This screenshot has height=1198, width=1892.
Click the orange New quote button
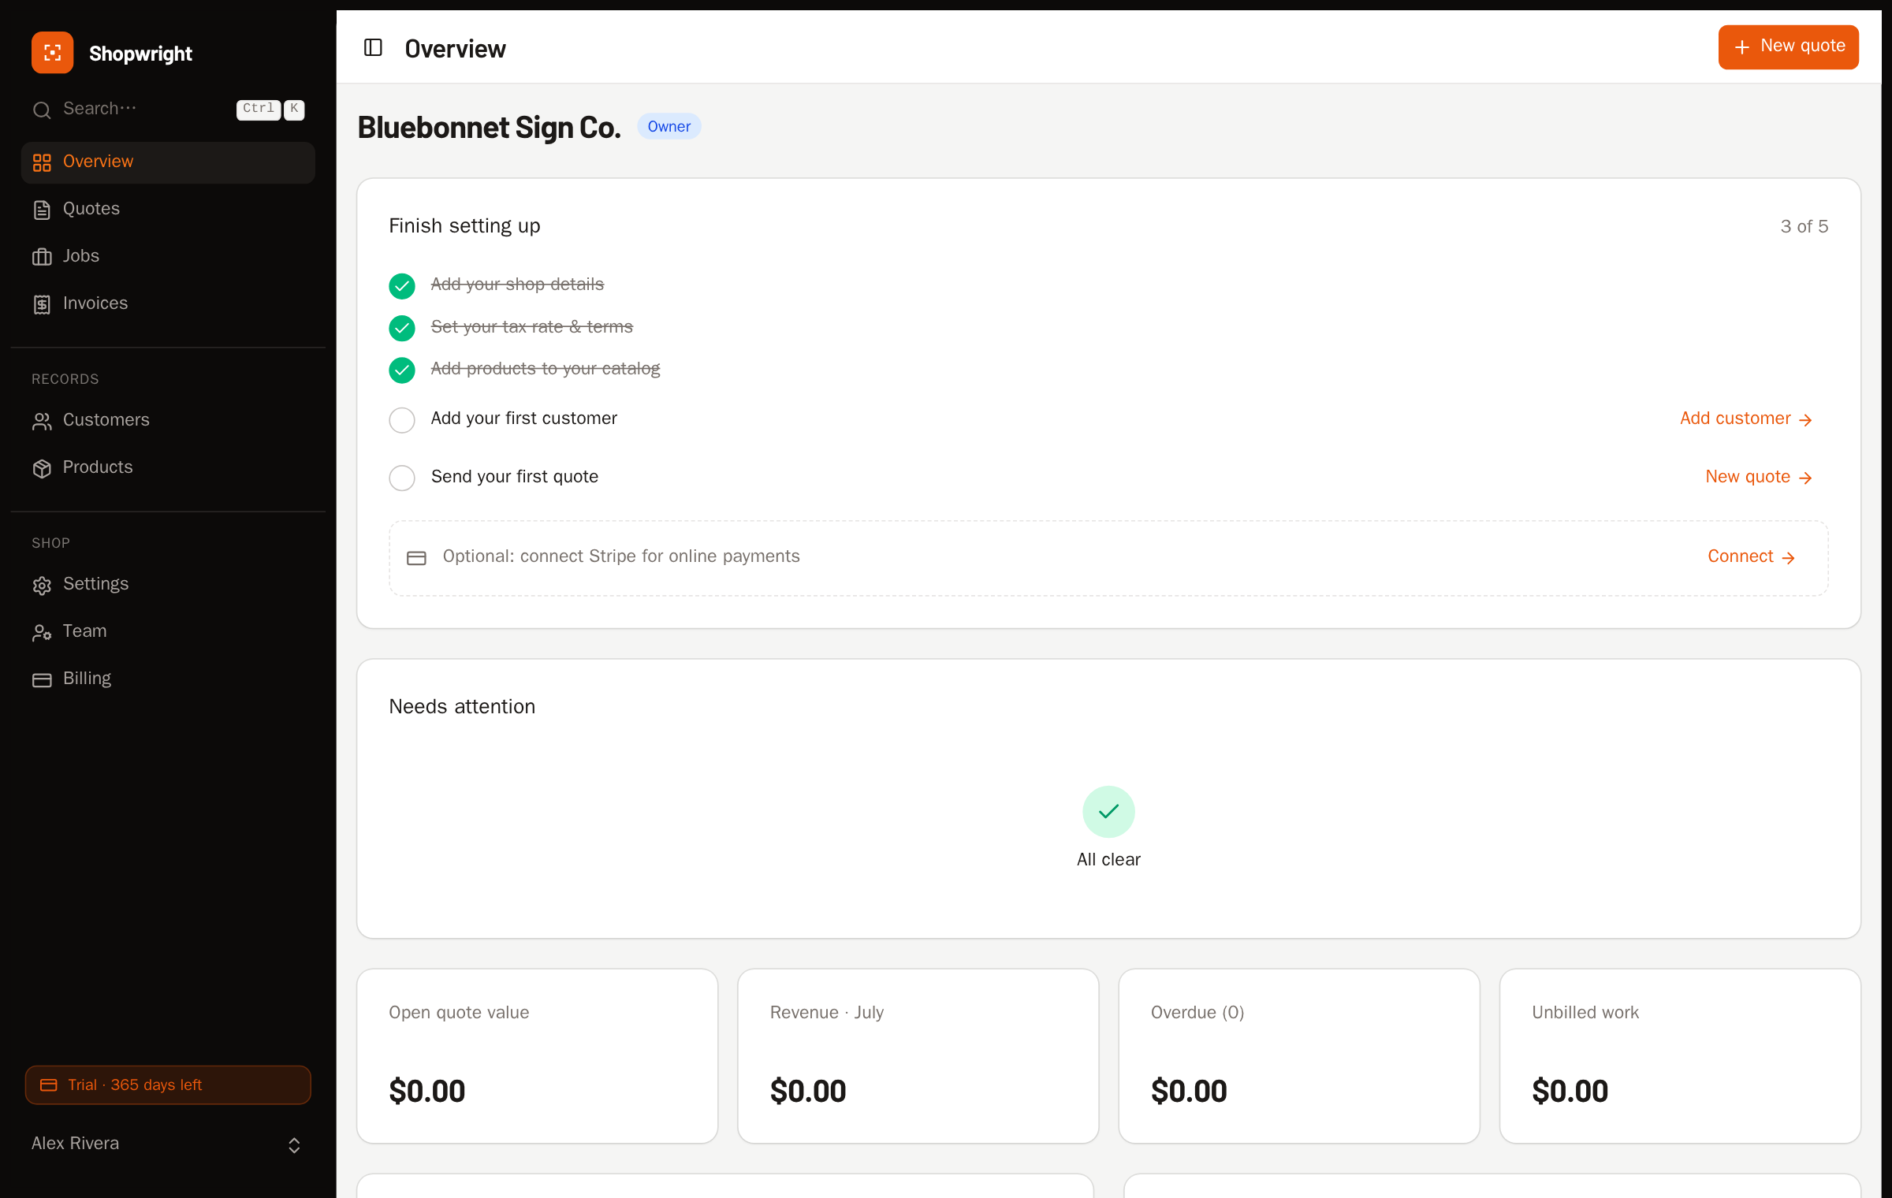1788,47
